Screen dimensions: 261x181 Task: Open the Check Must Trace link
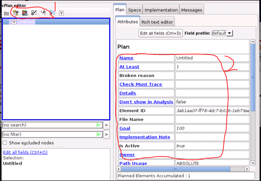tap(141, 84)
